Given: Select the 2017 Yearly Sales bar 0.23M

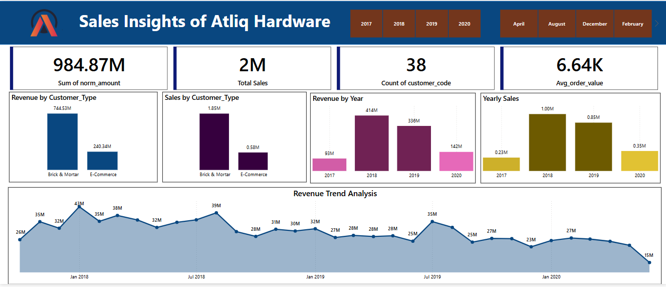Looking at the screenshot, I should 502,164.
